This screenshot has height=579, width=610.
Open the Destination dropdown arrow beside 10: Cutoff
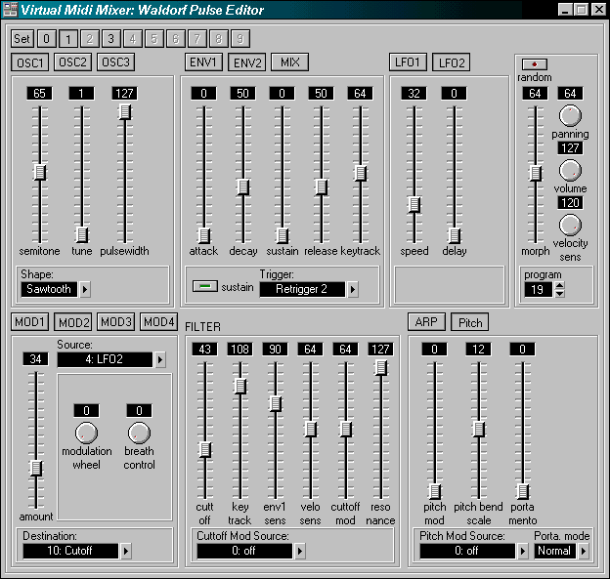pos(126,551)
